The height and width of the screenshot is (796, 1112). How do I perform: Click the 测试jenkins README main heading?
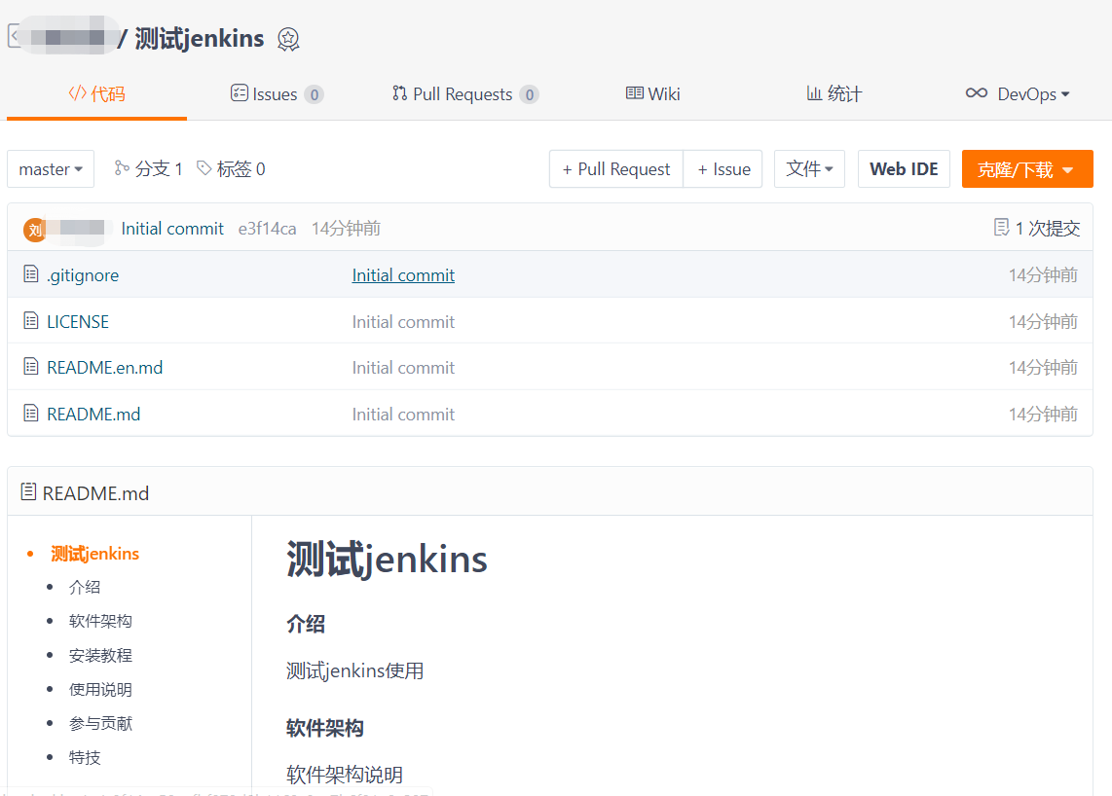click(x=387, y=560)
